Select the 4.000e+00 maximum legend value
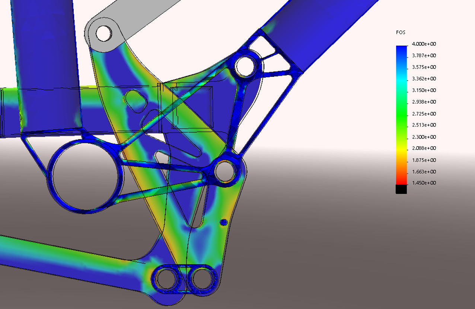The width and height of the screenshot is (475, 309). (x=423, y=44)
